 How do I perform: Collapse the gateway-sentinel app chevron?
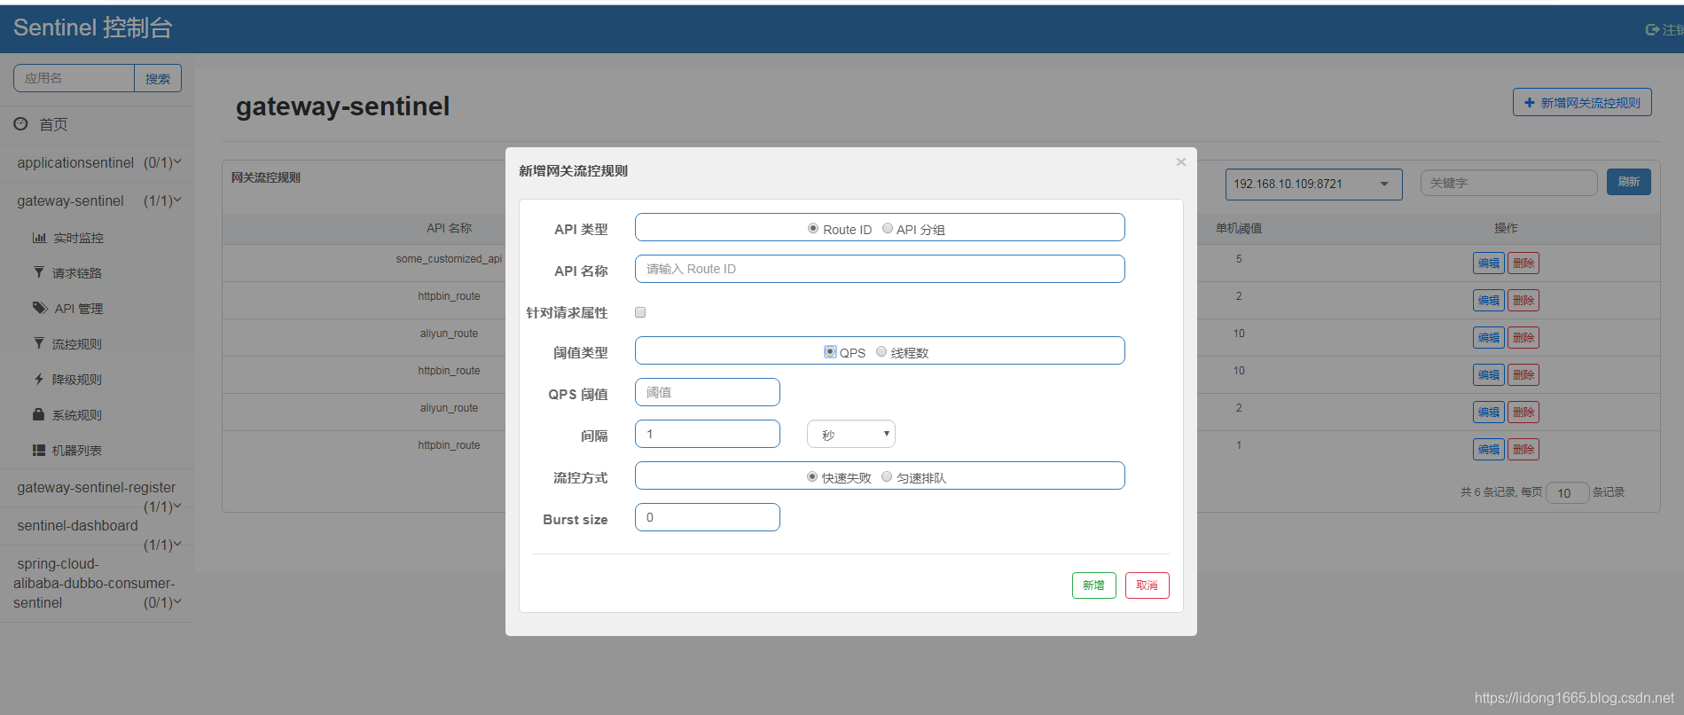click(x=177, y=200)
